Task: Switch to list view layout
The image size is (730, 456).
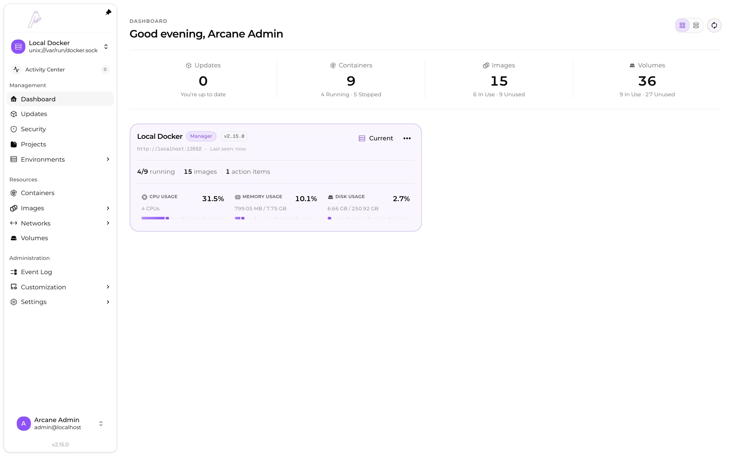Action: 696,25
